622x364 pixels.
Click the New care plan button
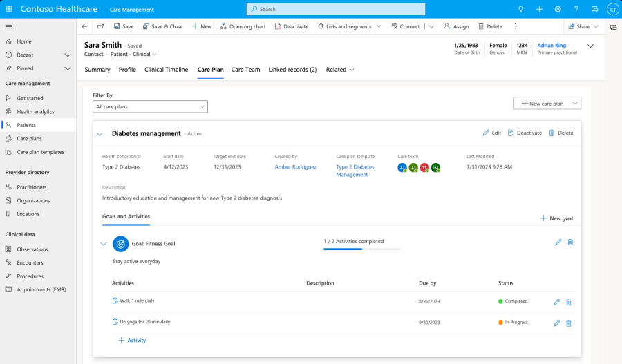541,103
